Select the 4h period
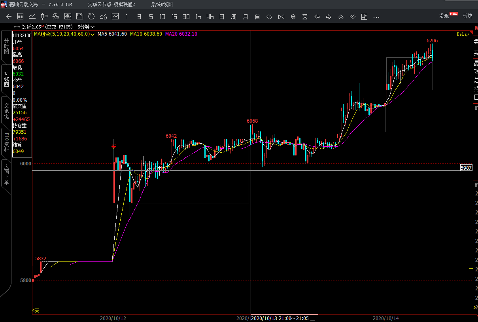478x322 pixels. tap(210, 17)
